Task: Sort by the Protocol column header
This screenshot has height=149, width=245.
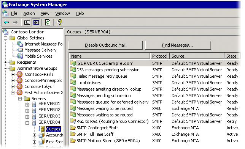Action: click(160, 56)
